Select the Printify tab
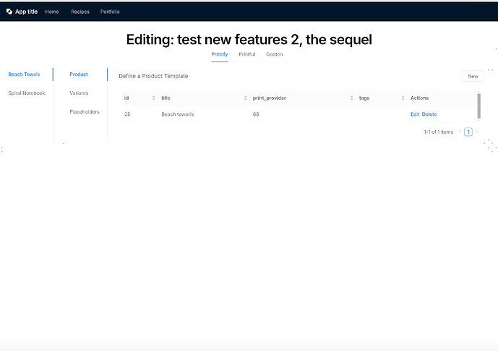This screenshot has height=351, width=498. (x=220, y=54)
